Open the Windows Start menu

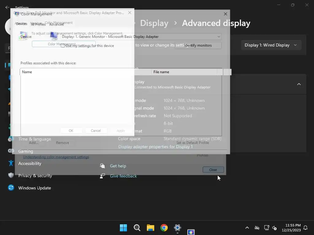coord(123,228)
